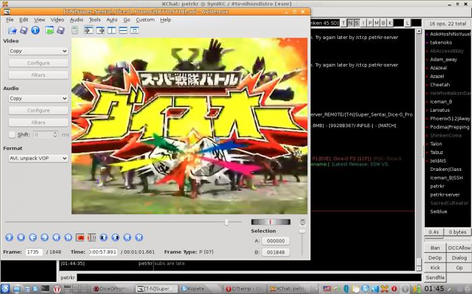This screenshot has width=472, height=294.
Task: Go to previous frame
Action: (x=33, y=237)
